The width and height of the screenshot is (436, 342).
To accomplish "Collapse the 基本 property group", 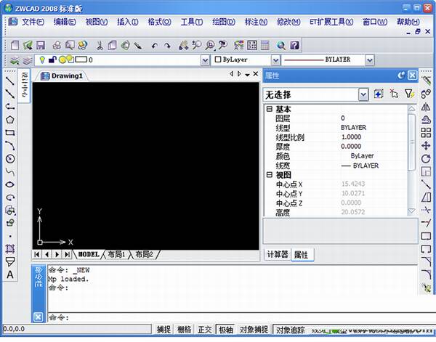I will coord(269,109).
